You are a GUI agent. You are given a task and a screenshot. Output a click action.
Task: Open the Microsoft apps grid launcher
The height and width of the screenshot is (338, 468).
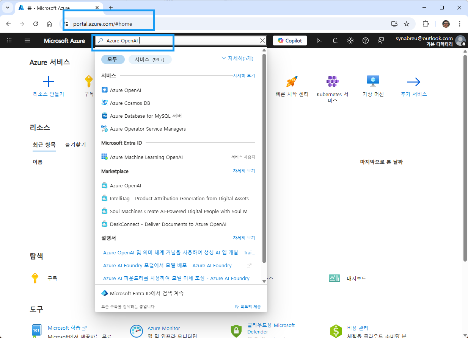click(x=9, y=40)
